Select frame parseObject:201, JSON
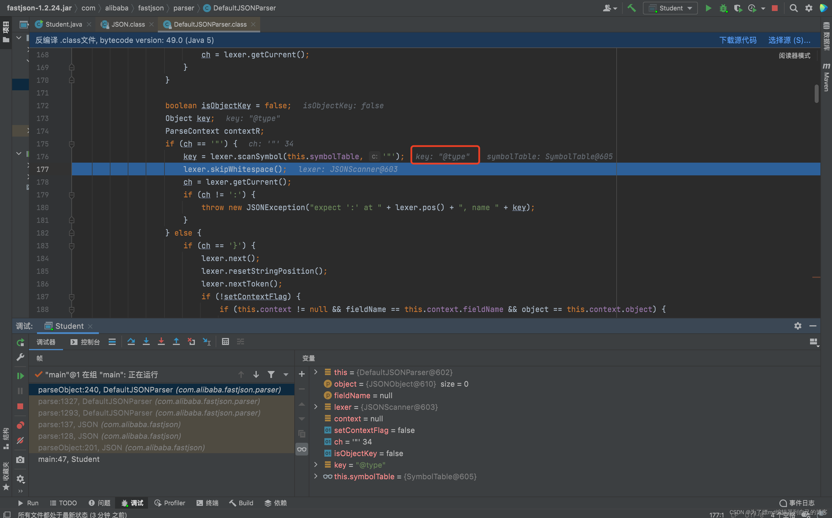 [x=162, y=447]
